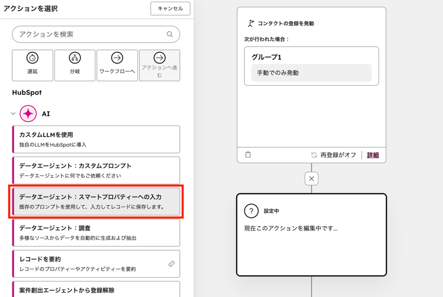Viewport: 443px width, 297px height.
Task: Choose データエージェント：スマートプロパティーへの入力 action
Action: pyautogui.click(x=96, y=201)
